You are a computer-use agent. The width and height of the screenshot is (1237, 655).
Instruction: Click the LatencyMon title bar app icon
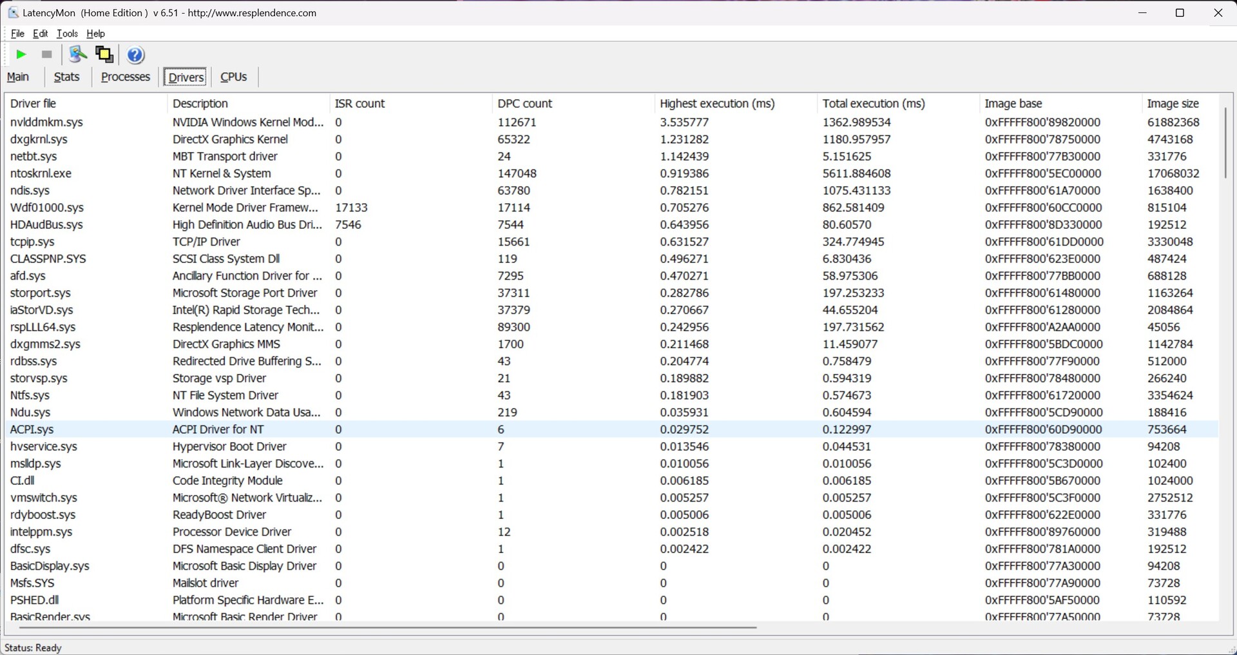13,13
